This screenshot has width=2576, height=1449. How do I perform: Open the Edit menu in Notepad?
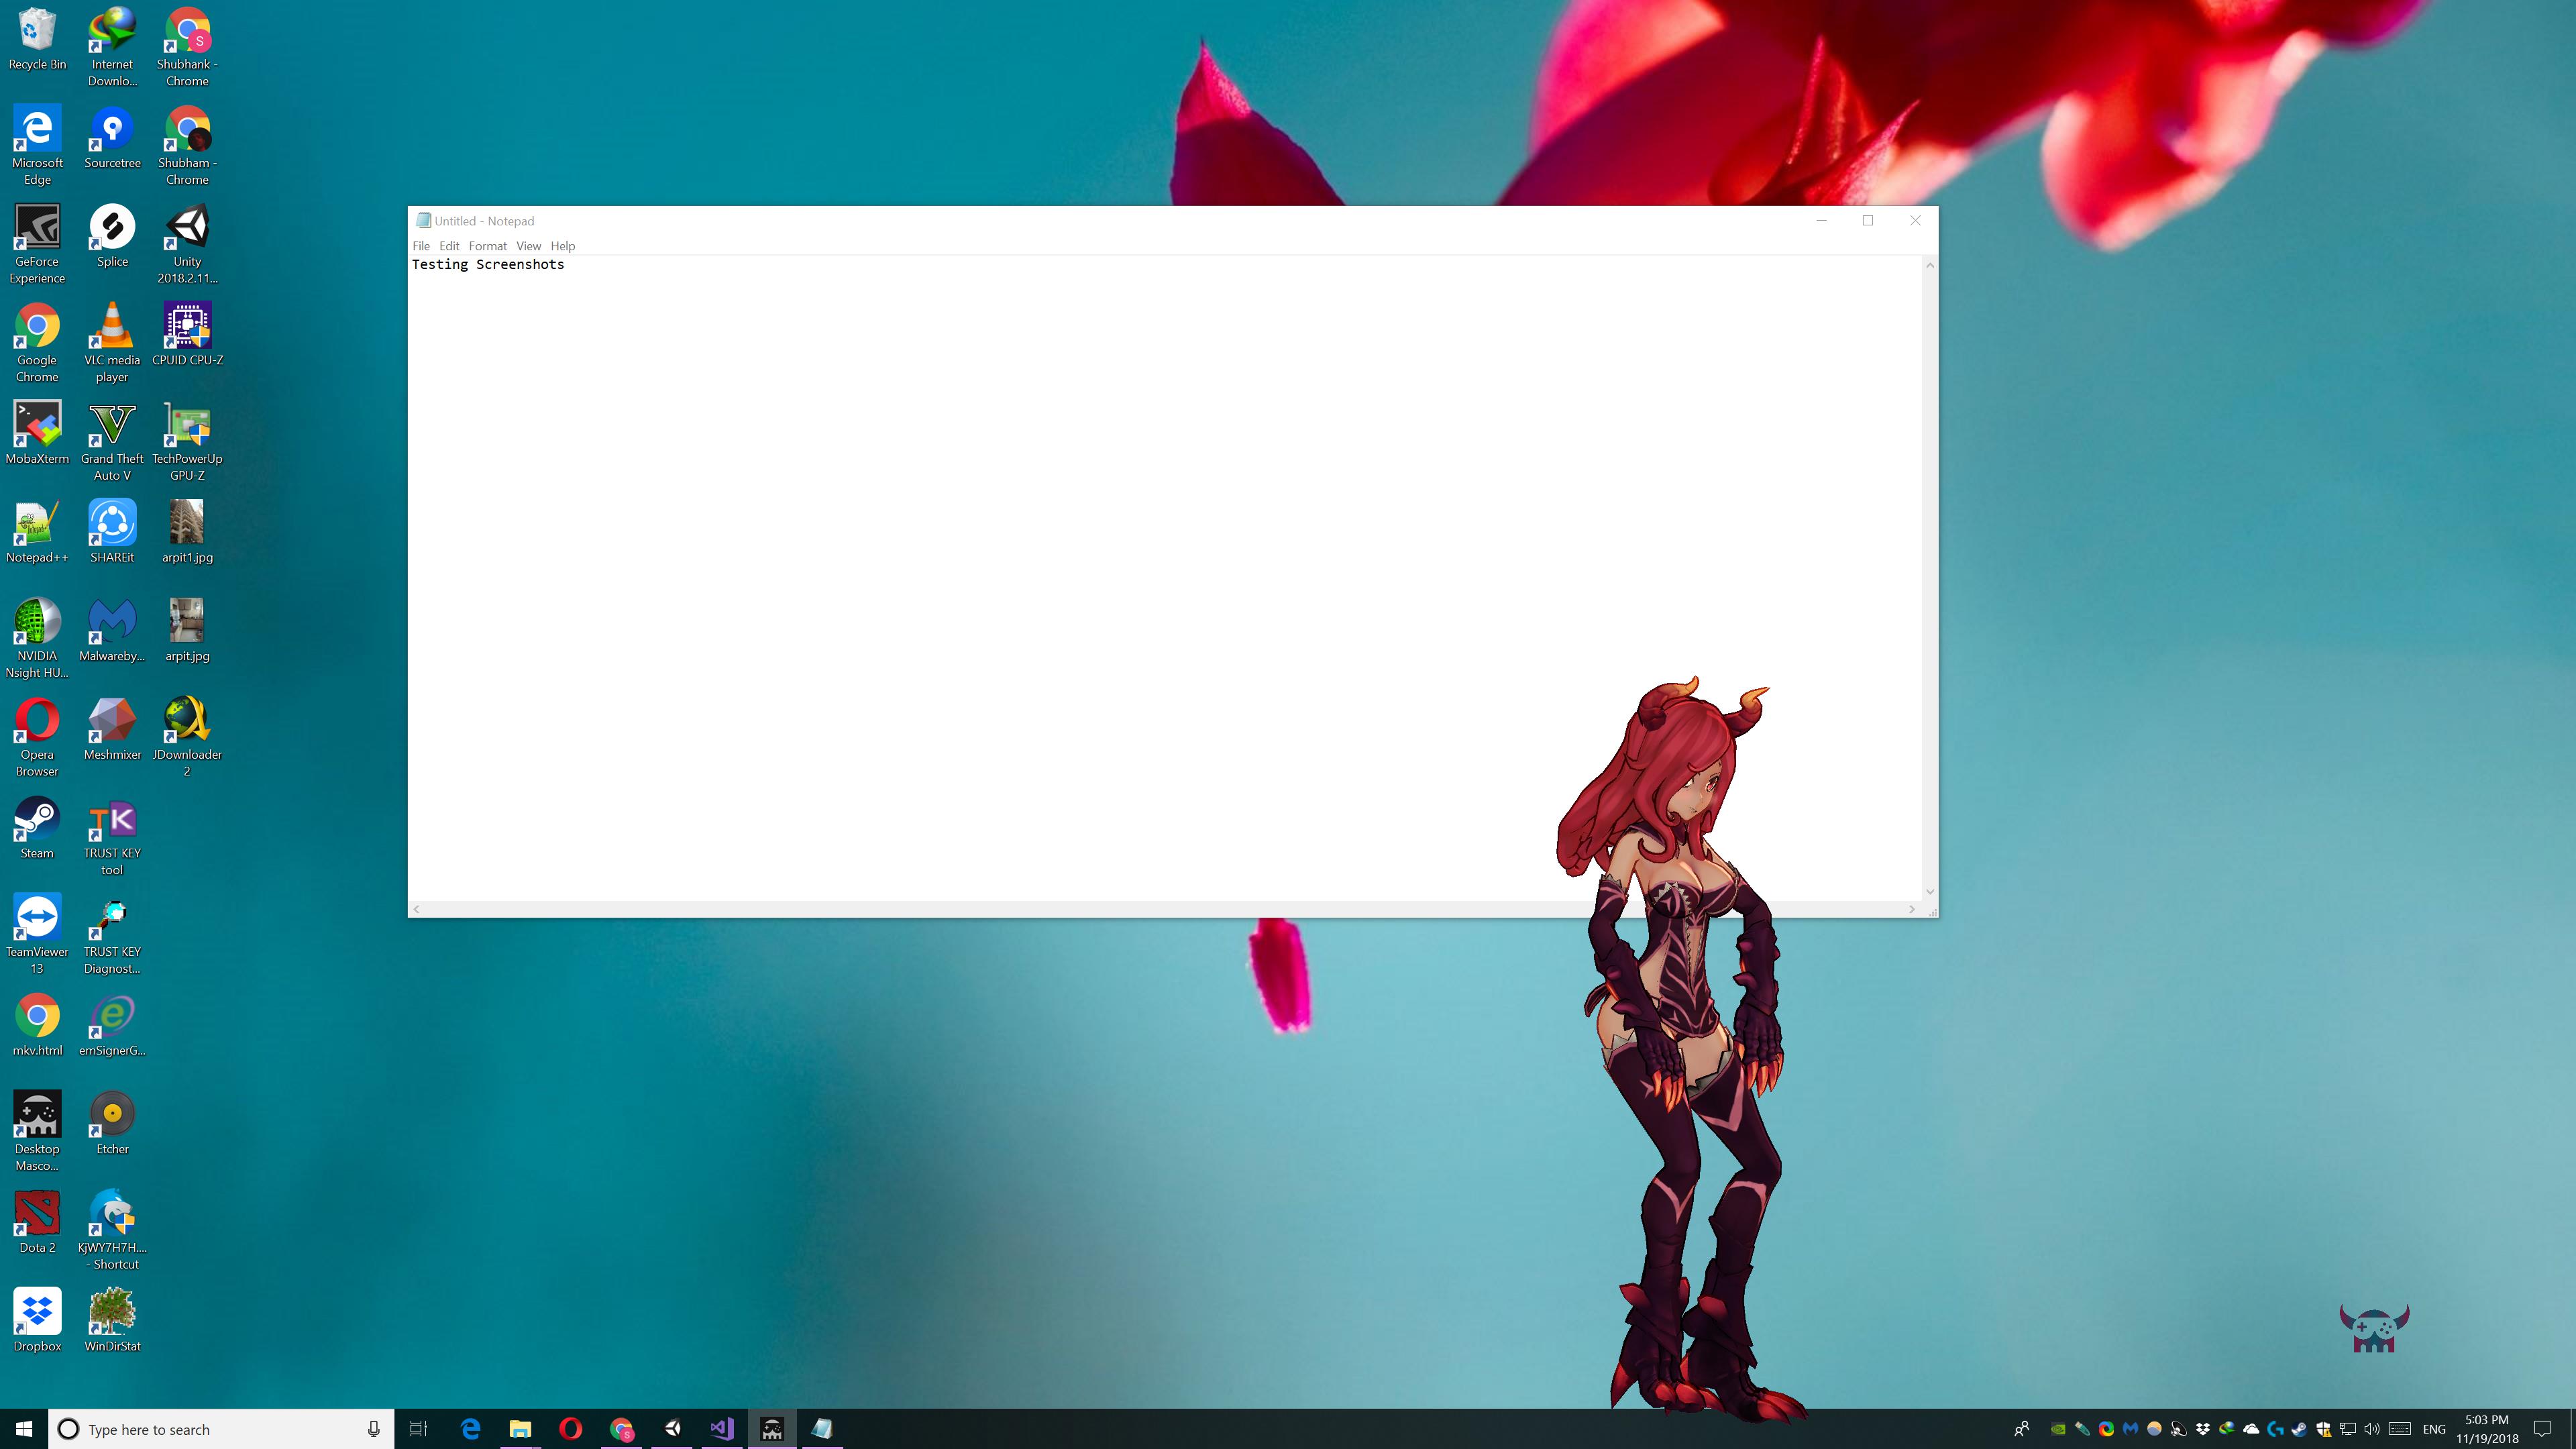[x=449, y=246]
